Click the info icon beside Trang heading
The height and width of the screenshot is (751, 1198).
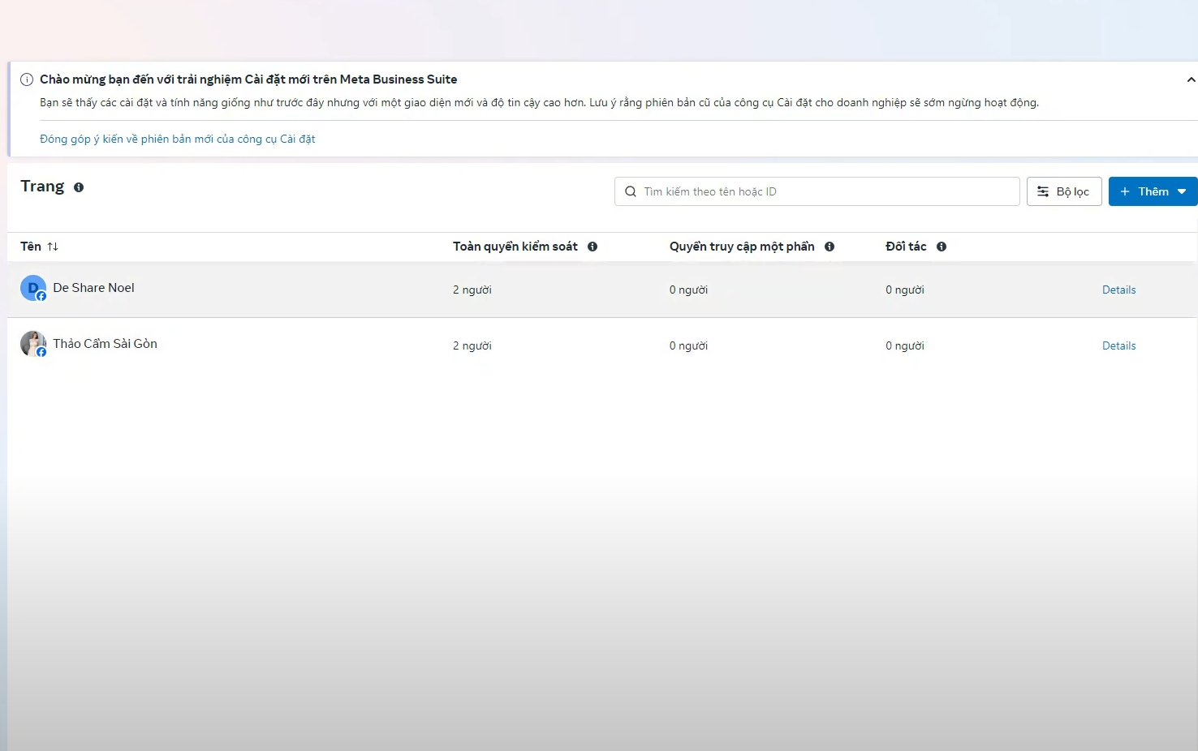(79, 187)
